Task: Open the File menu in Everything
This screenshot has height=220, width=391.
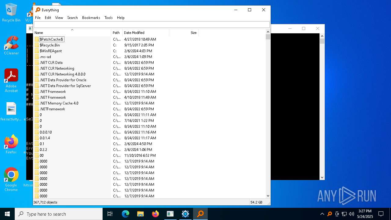Action: (x=38, y=18)
